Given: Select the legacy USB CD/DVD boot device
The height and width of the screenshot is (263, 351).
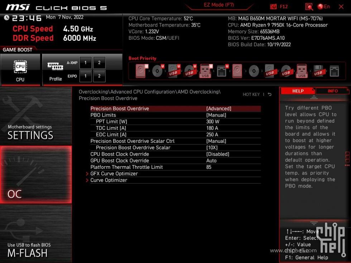Looking at the screenshot, I should click(x=286, y=71).
